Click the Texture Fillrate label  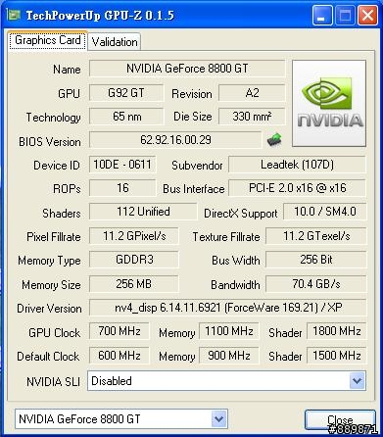(x=226, y=237)
